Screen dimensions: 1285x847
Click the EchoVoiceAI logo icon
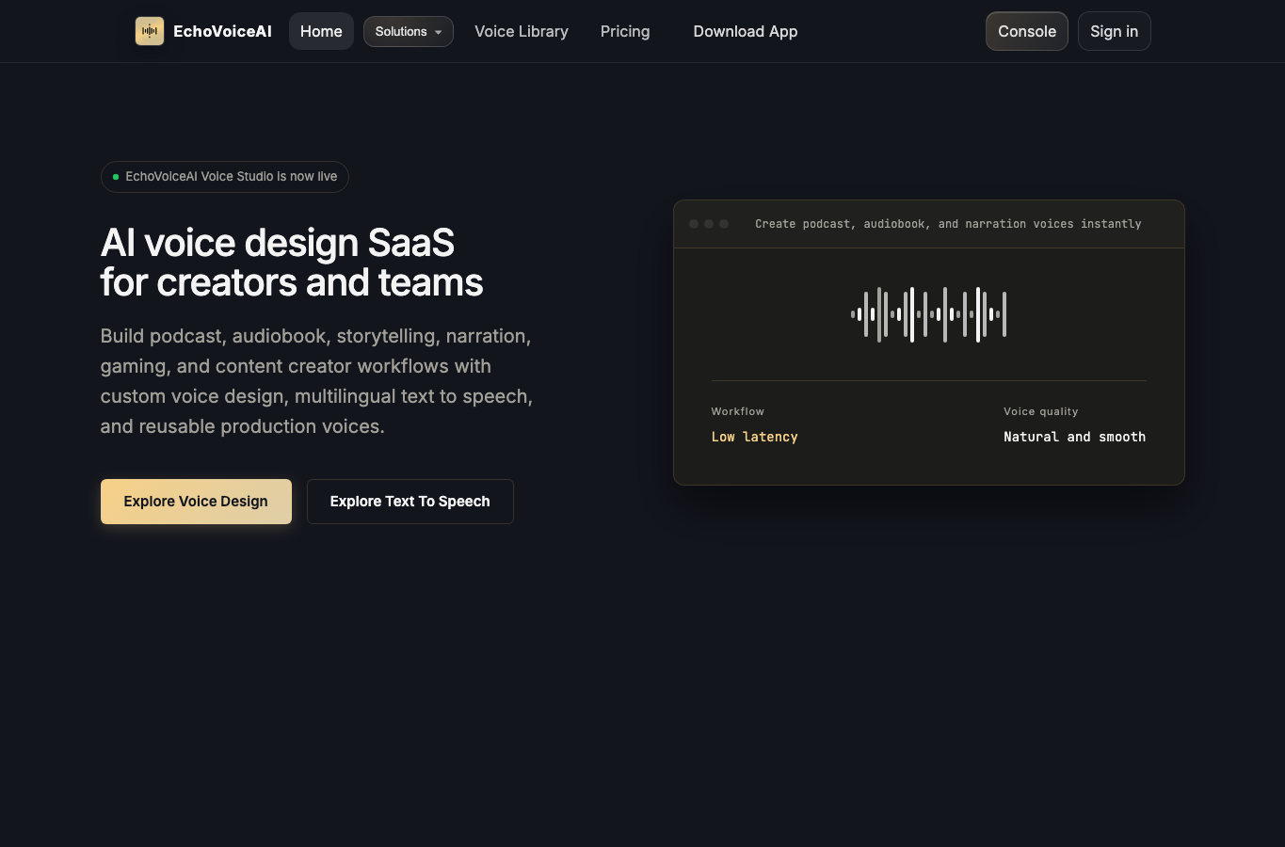point(150,31)
